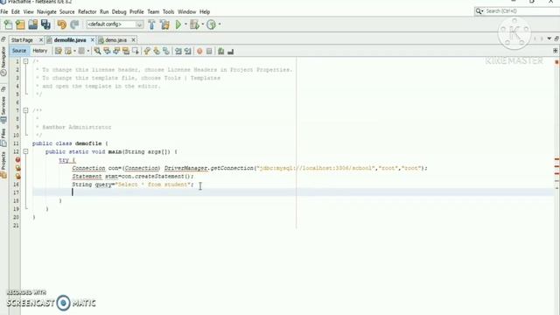Collapse the license comment fold at line 1
The image size is (560, 315).
(x=25, y=61)
